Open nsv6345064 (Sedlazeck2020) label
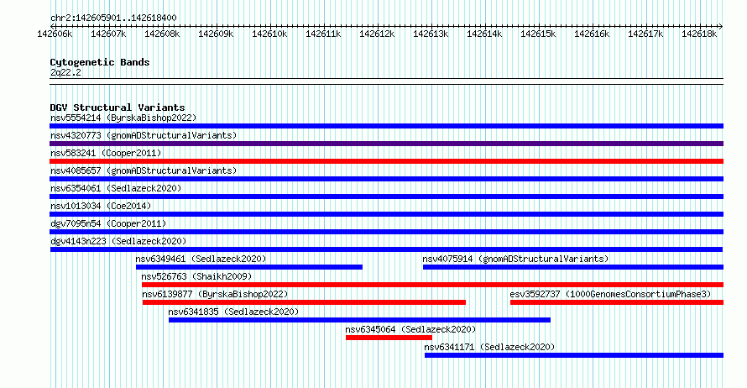The image size is (747, 388). coord(410,329)
